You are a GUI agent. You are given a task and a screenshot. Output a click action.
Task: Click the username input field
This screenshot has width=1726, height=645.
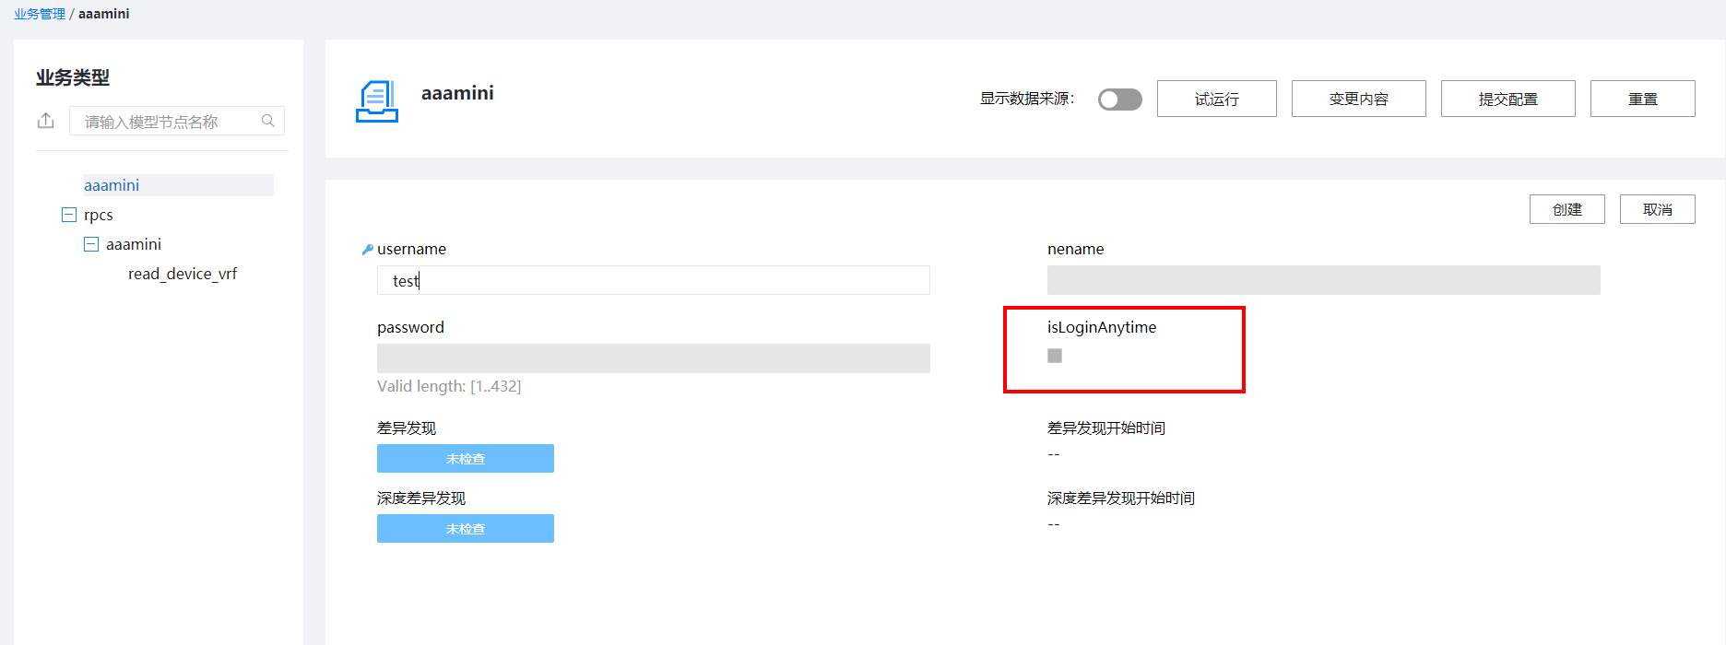(x=653, y=280)
